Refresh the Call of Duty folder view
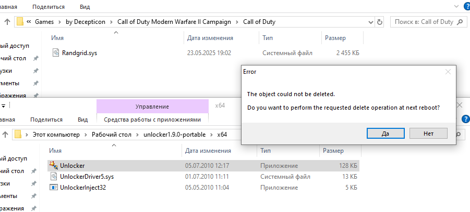 (380, 22)
